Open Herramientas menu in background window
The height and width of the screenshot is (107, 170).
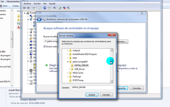(x=13, y=1)
